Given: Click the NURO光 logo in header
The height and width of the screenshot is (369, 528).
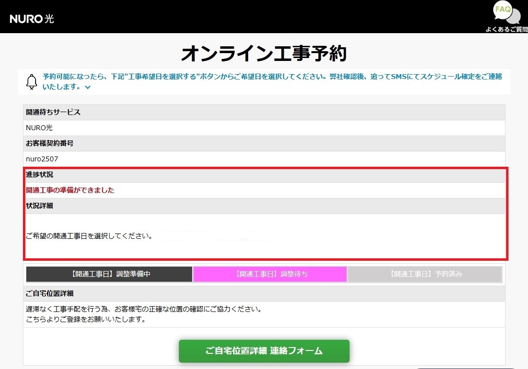Looking at the screenshot, I should point(32,19).
